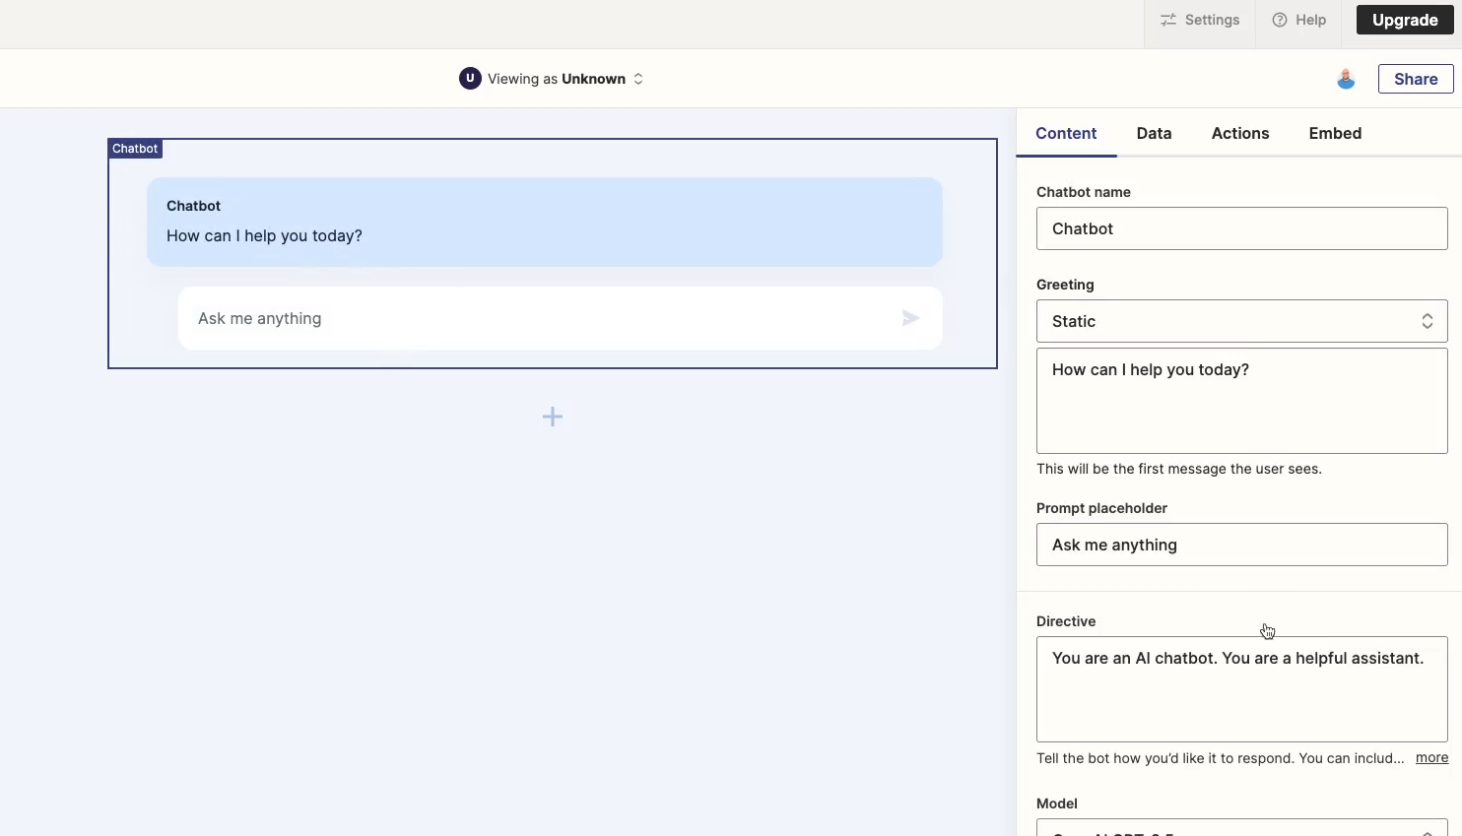Select the Chatbot component label tag

(135, 149)
